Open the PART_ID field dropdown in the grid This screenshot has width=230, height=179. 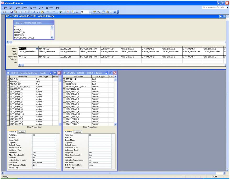(x=36, y=48)
